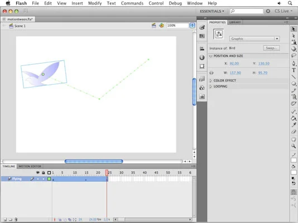
Task: Open the stage zoom percentage stepper
Action: pos(192,26)
